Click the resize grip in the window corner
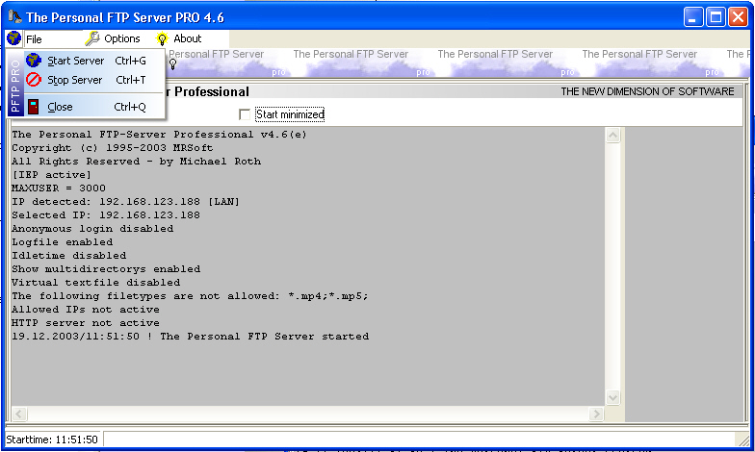The width and height of the screenshot is (755, 452). click(x=745, y=441)
